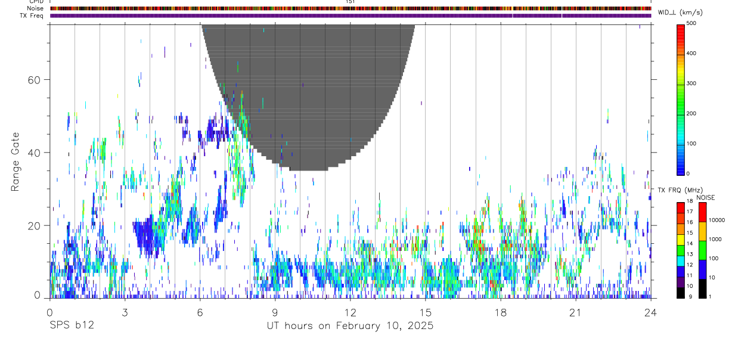
Task: Click the TX FRQ (MHz) color scale bar
Action: click(x=681, y=250)
